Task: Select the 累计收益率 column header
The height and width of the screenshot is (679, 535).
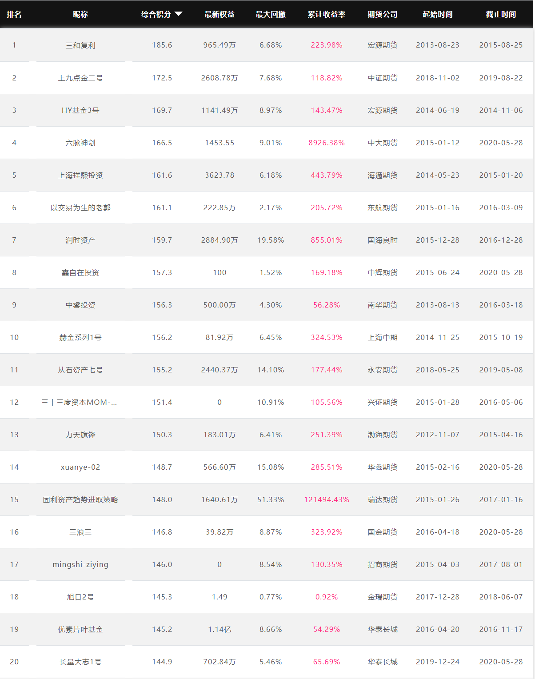Action: click(x=327, y=14)
